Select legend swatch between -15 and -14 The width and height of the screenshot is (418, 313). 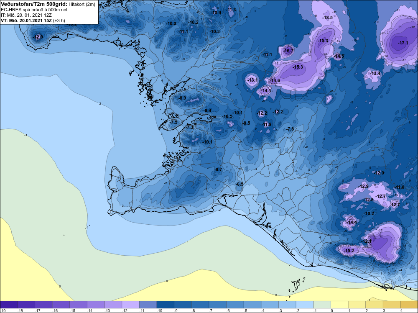(79, 305)
